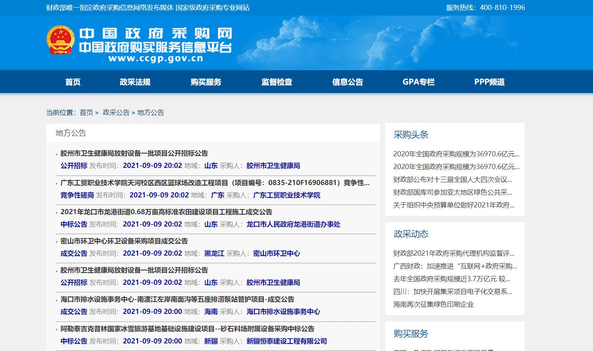593x351 pixels.
Task: Click 中国政府购买服务信息平台 banner subtitle
Action: (155, 47)
